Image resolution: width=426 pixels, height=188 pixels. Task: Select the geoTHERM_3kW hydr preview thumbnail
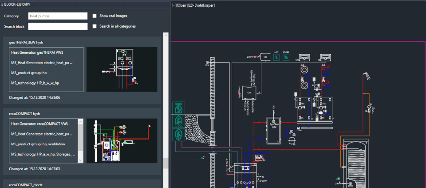[x=122, y=69]
